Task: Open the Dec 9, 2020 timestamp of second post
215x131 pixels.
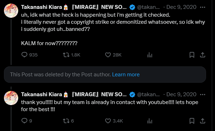Action: (181, 94)
